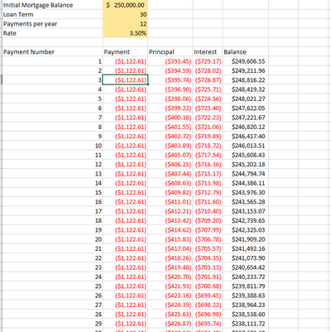Select interest cell ($729.17)
Screen dimensions: 331x332
click(208, 61)
